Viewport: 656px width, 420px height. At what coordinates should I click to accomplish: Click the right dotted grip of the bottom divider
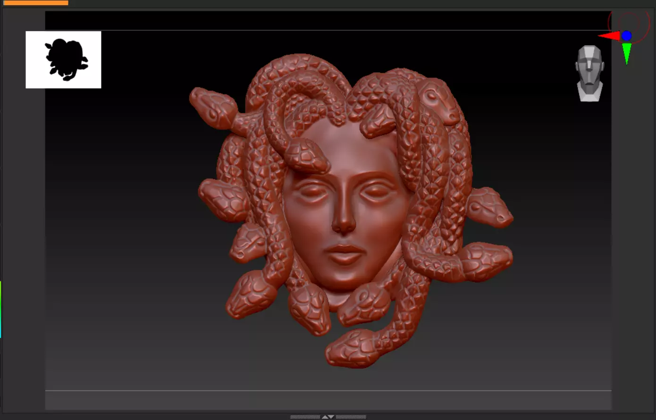[351, 417]
